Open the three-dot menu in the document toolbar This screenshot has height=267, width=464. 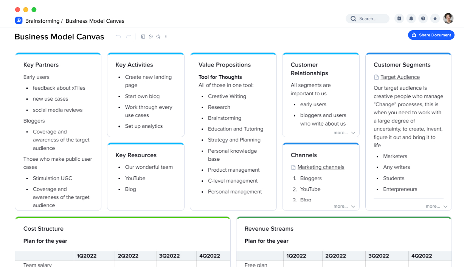[166, 36]
